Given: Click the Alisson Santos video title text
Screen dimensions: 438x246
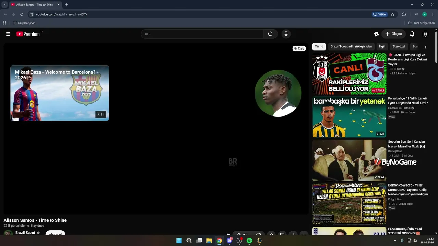Looking at the screenshot, I should 35,220.
